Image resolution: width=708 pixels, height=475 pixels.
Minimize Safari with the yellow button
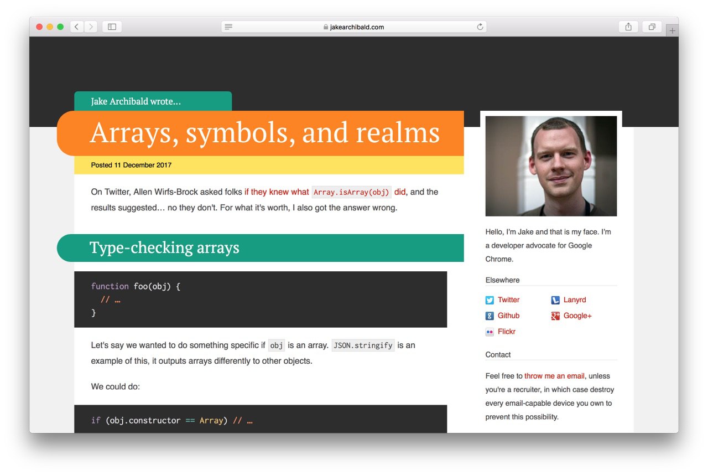(50, 27)
